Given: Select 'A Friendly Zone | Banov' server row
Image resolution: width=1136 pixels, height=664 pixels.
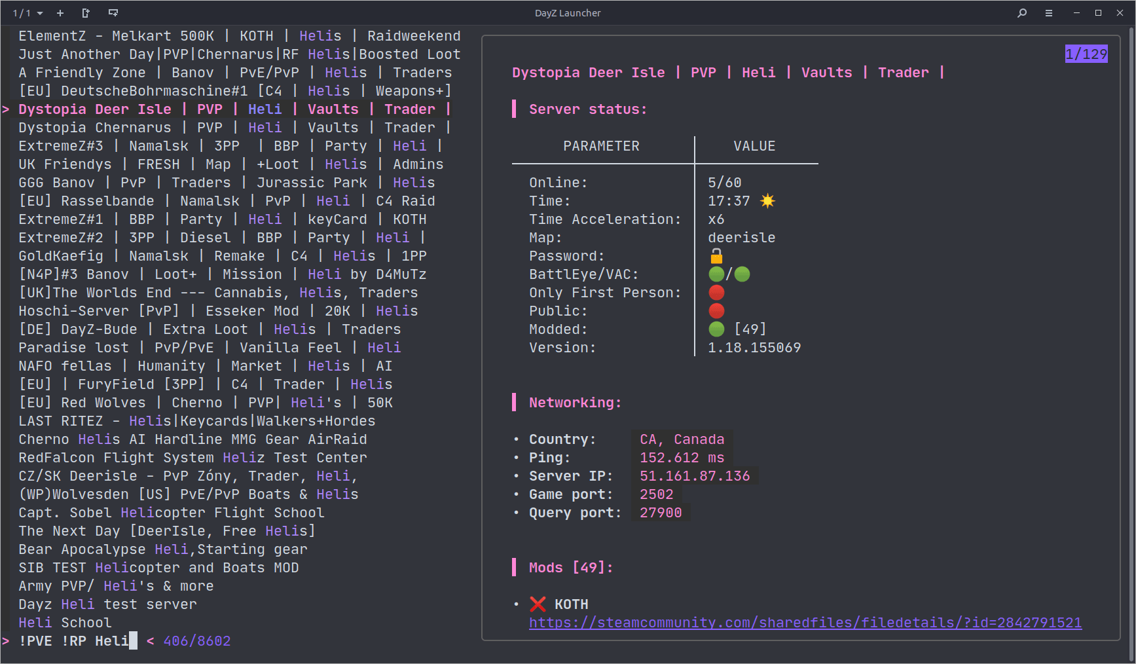Looking at the screenshot, I should [x=235, y=73].
